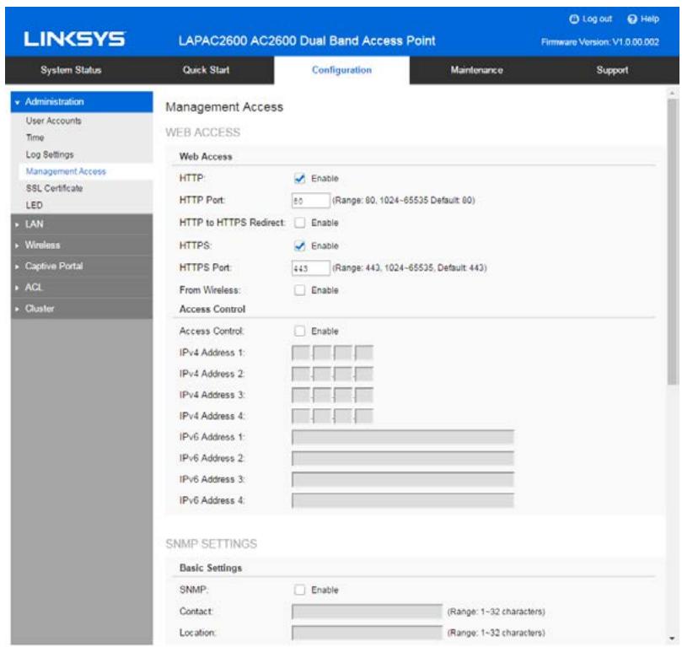Enable the SNMP checkbox
The height and width of the screenshot is (647, 682).
click(x=299, y=590)
